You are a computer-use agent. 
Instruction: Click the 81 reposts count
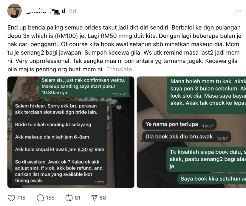point(78,198)
